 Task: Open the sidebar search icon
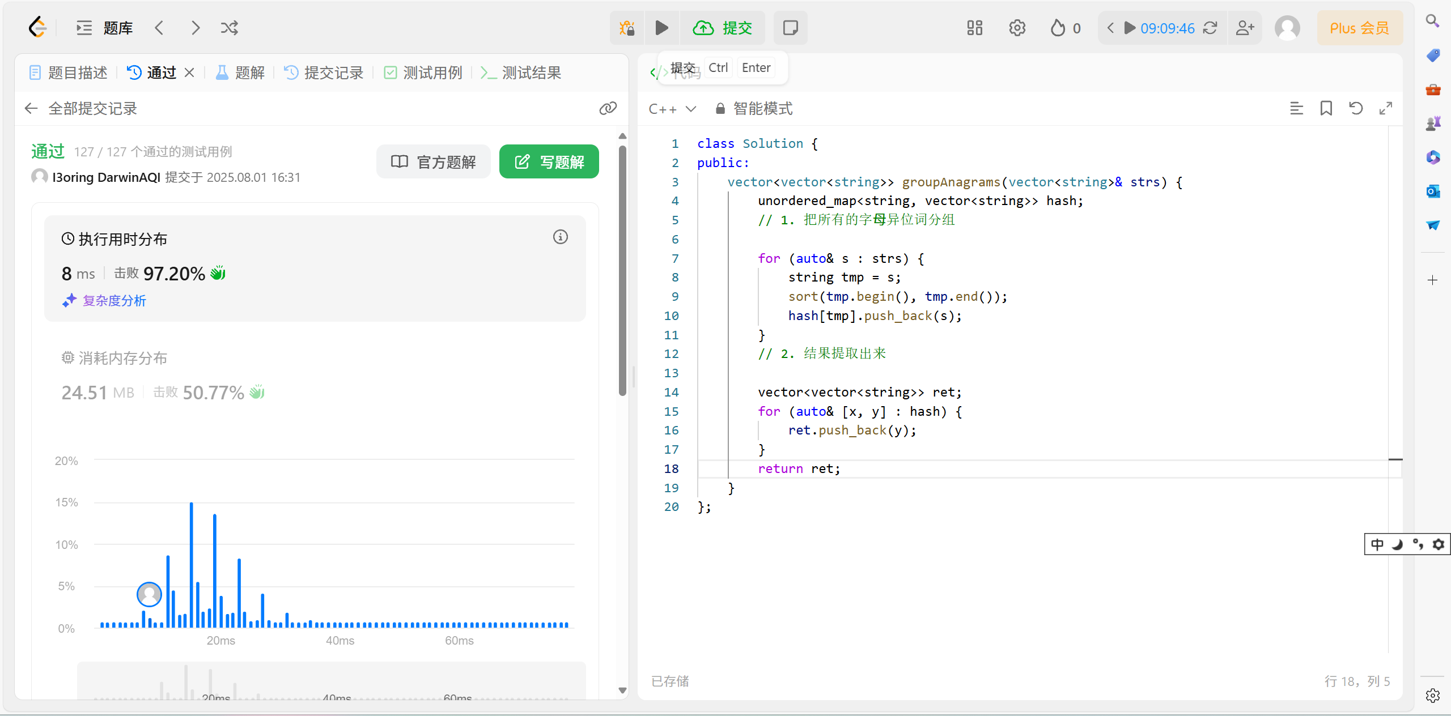click(1433, 21)
